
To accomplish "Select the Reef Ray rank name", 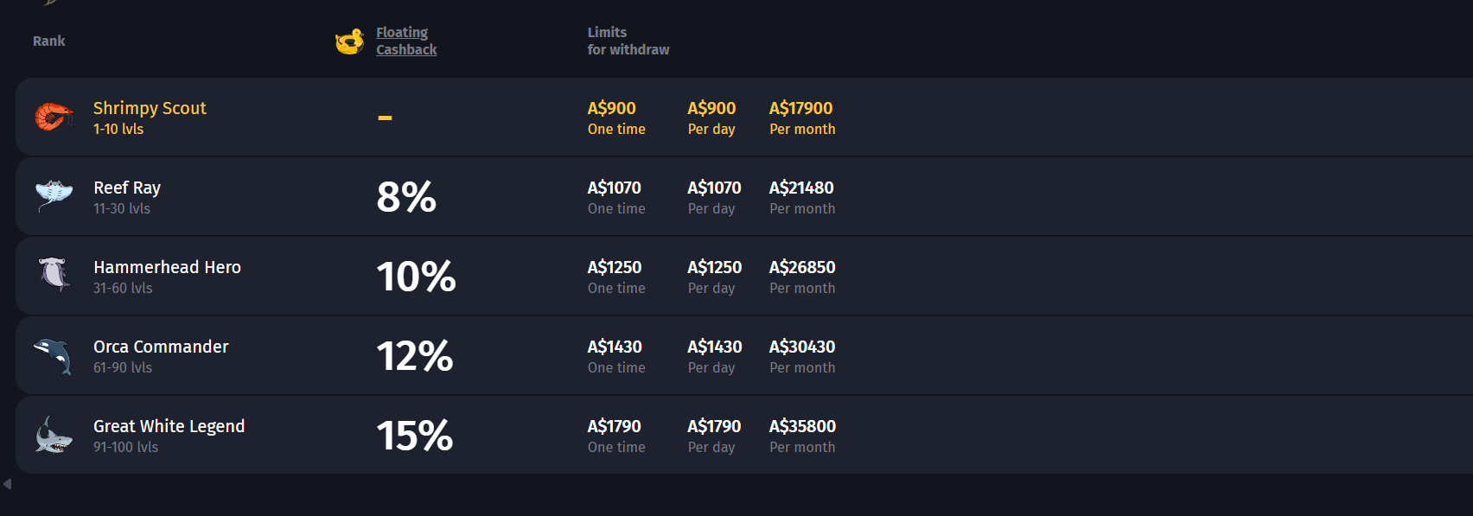I will tap(127, 188).
